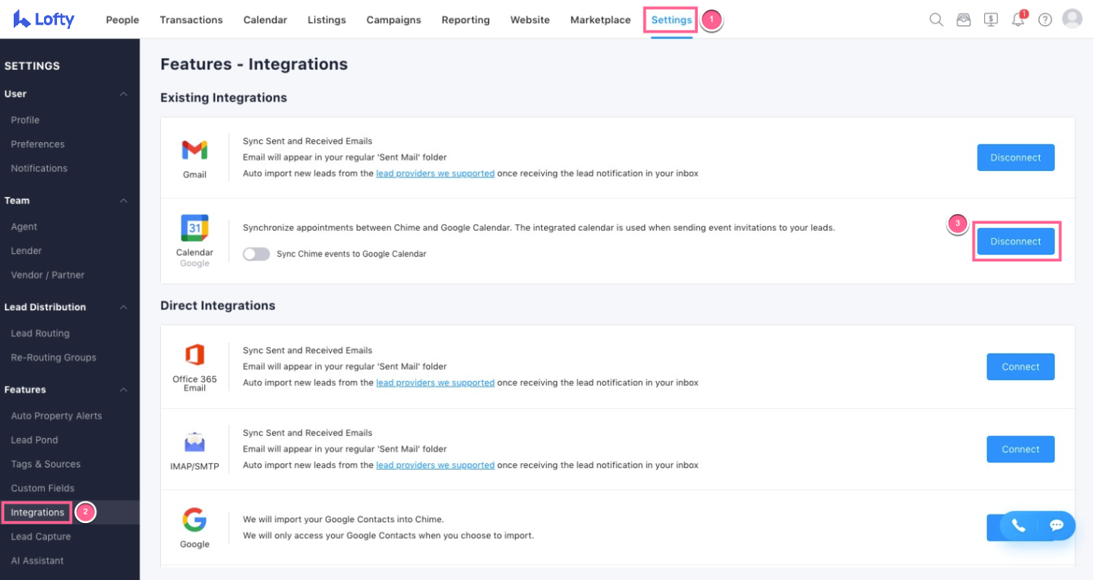The width and height of the screenshot is (1104, 580).
Task: Open the People menu
Action: point(123,19)
